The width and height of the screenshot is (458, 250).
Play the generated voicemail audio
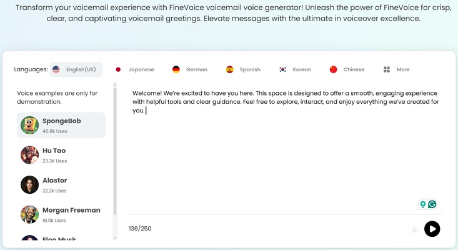[432, 229]
